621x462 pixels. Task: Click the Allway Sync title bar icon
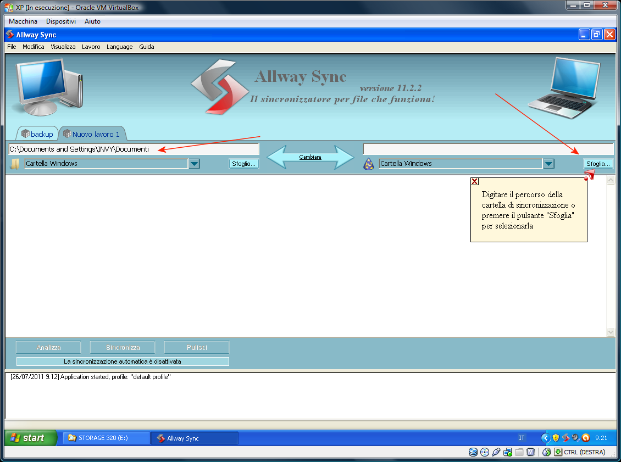pyautogui.click(x=10, y=35)
